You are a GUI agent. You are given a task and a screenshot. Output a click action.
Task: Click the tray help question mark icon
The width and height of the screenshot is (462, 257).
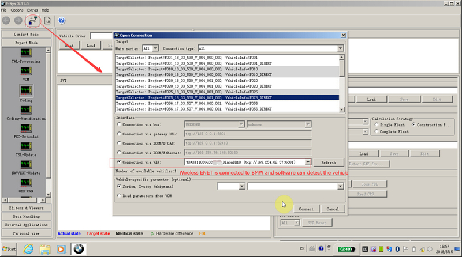(x=321, y=248)
